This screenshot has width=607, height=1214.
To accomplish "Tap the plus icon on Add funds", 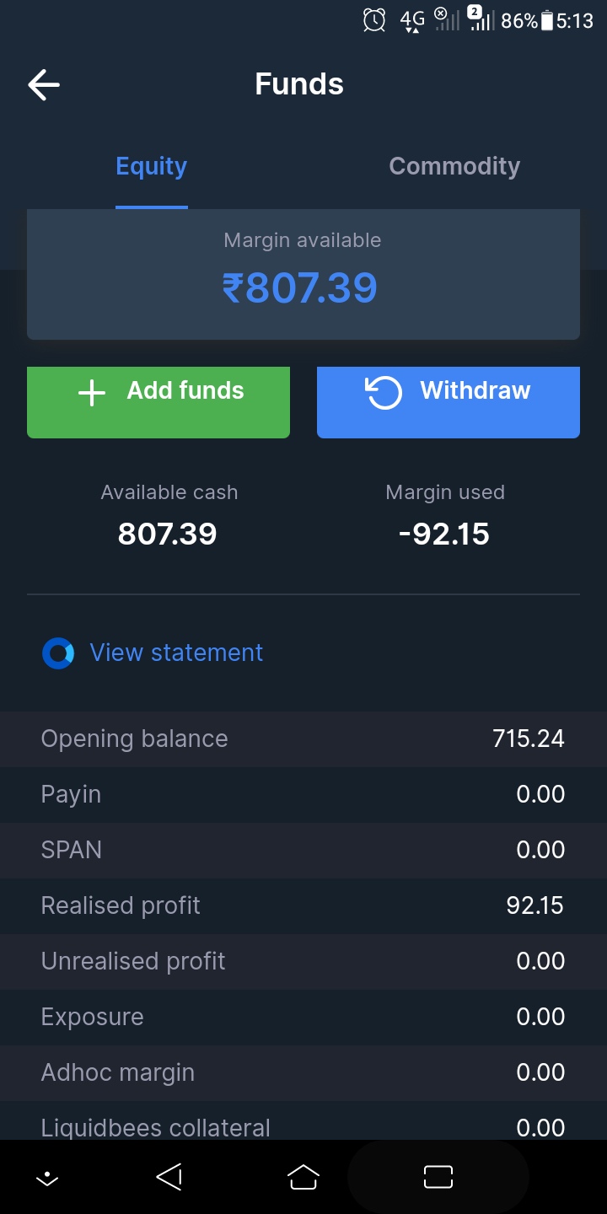I will click(92, 392).
